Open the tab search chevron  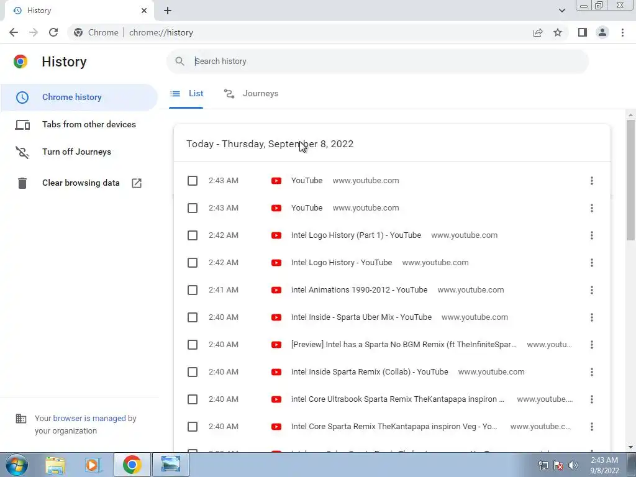tap(561, 11)
